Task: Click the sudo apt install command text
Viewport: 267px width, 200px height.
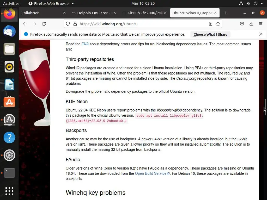Action: point(135,118)
